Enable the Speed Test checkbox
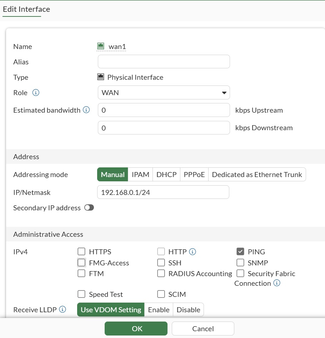This screenshot has height=338, width=325. coord(81,294)
